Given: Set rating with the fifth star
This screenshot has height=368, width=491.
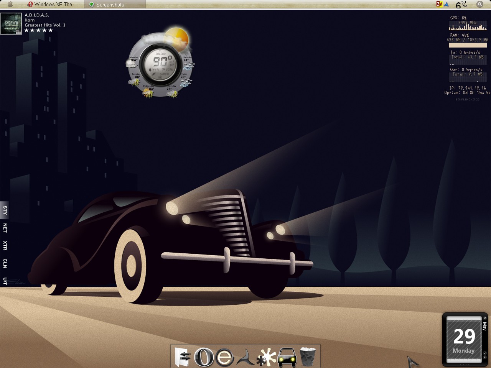Looking at the screenshot, I should click(51, 30).
